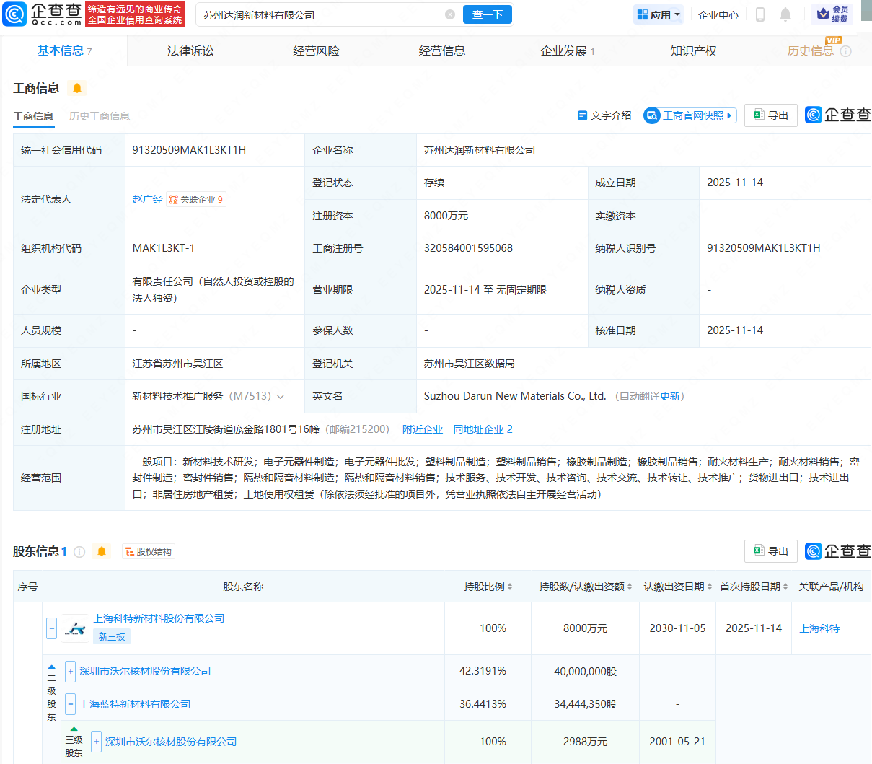Expand the M7513 industry classification dropdown
The image size is (872, 764).
[x=281, y=396]
